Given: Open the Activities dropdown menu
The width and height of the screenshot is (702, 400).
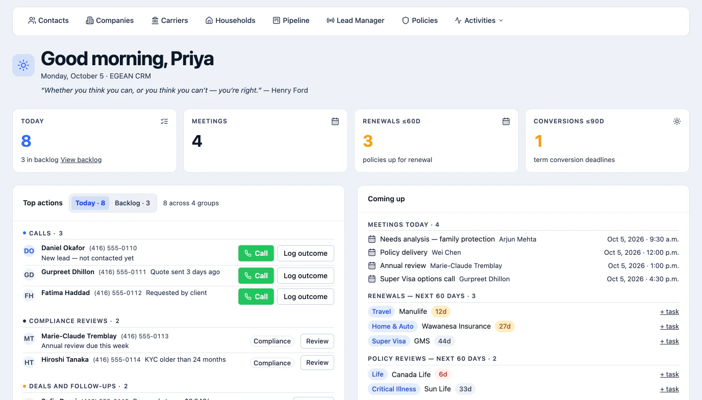Looking at the screenshot, I should tap(479, 20).
